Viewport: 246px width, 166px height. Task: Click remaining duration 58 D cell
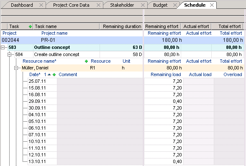pyautogui.click(x=121, y=54)
